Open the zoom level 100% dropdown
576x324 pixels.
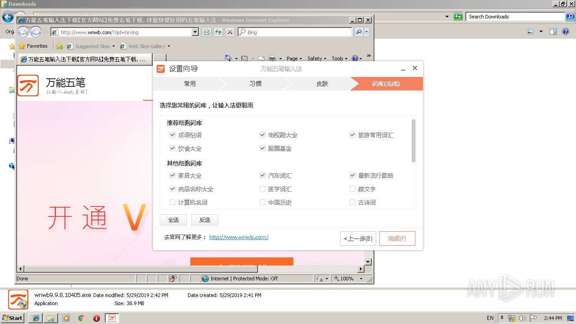(361, 279)
